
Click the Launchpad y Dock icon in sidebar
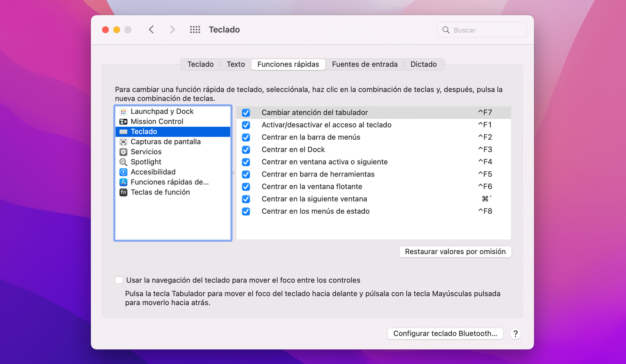click(123, 112)
